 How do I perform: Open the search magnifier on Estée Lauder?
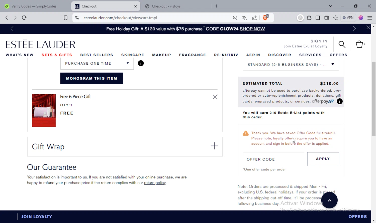point(342,44)
